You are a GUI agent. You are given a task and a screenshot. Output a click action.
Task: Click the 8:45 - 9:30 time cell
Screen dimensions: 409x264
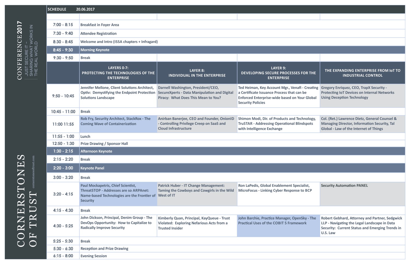[x=63, y=50]
